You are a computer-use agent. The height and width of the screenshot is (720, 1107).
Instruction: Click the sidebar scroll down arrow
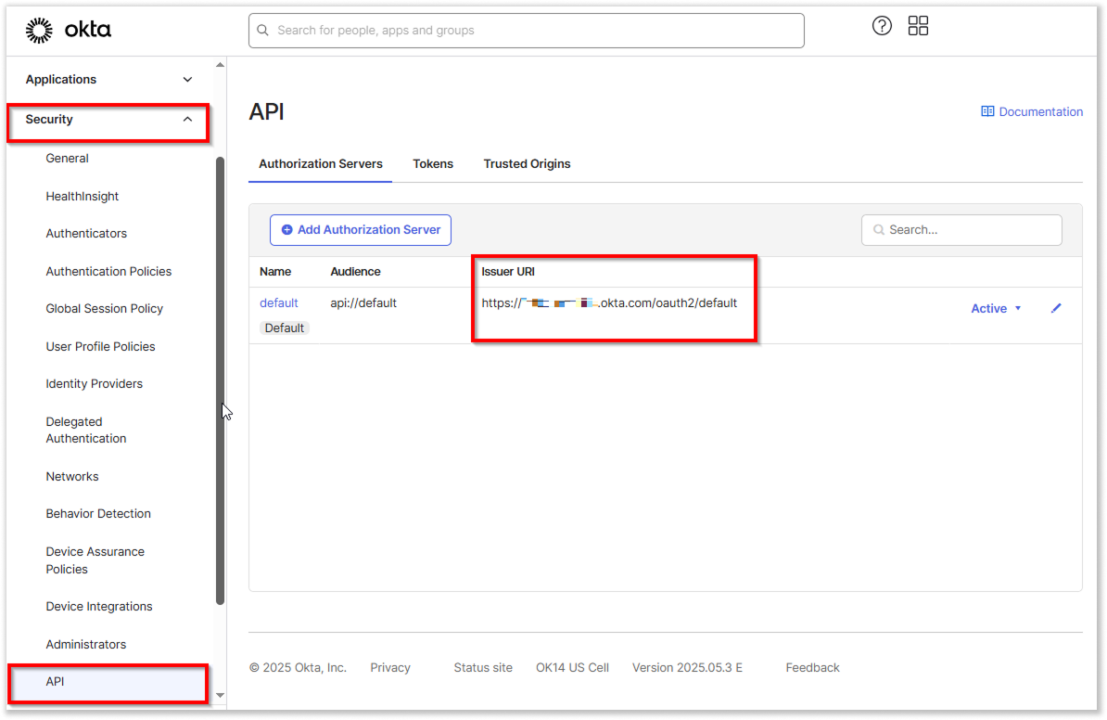coord(221,695)
